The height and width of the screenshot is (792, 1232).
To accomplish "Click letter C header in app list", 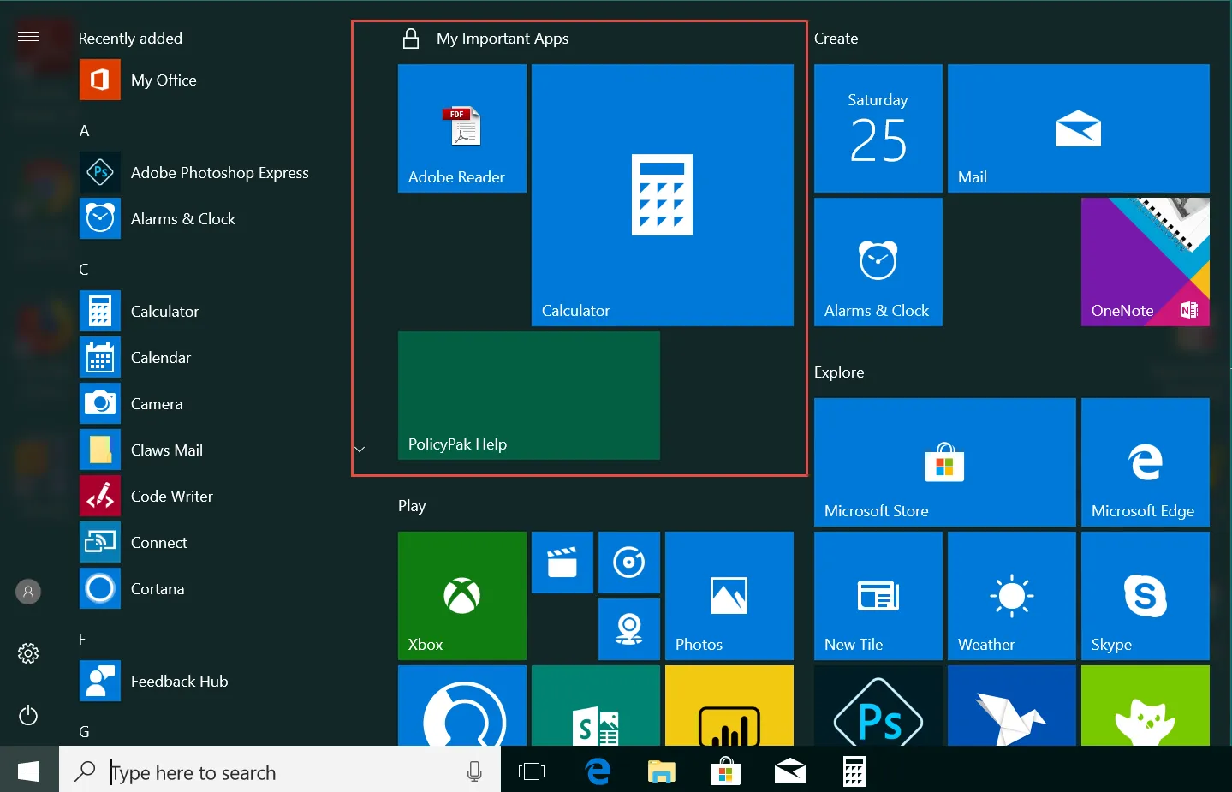I will click(x=84, y=270).
